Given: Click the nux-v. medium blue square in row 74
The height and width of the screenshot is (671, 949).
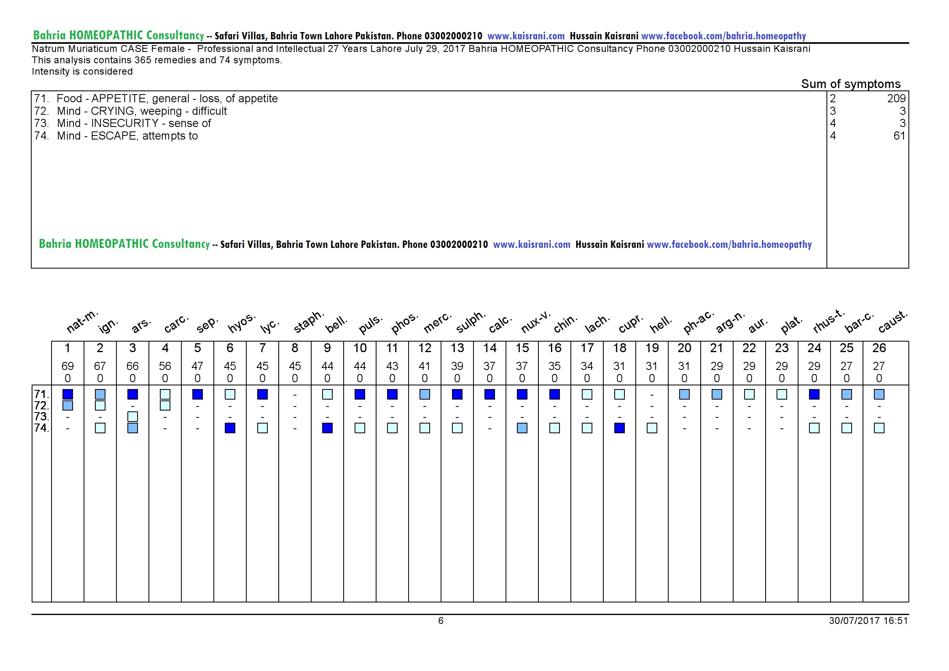Looking at the screenshot, I should [x=523, y=428].
